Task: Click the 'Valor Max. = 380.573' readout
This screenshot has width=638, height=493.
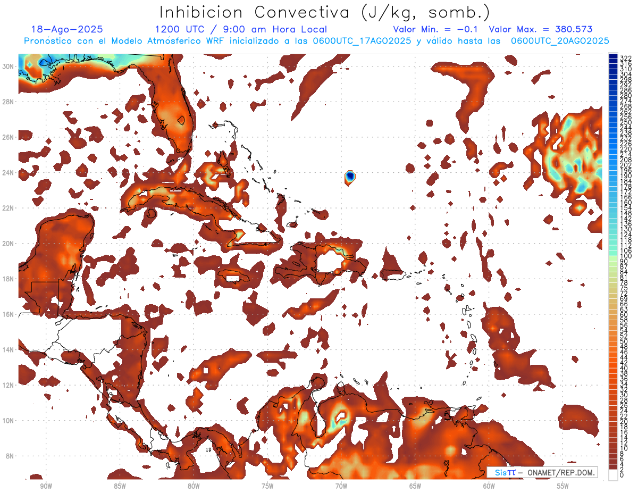Action: [x=541, y=30]
